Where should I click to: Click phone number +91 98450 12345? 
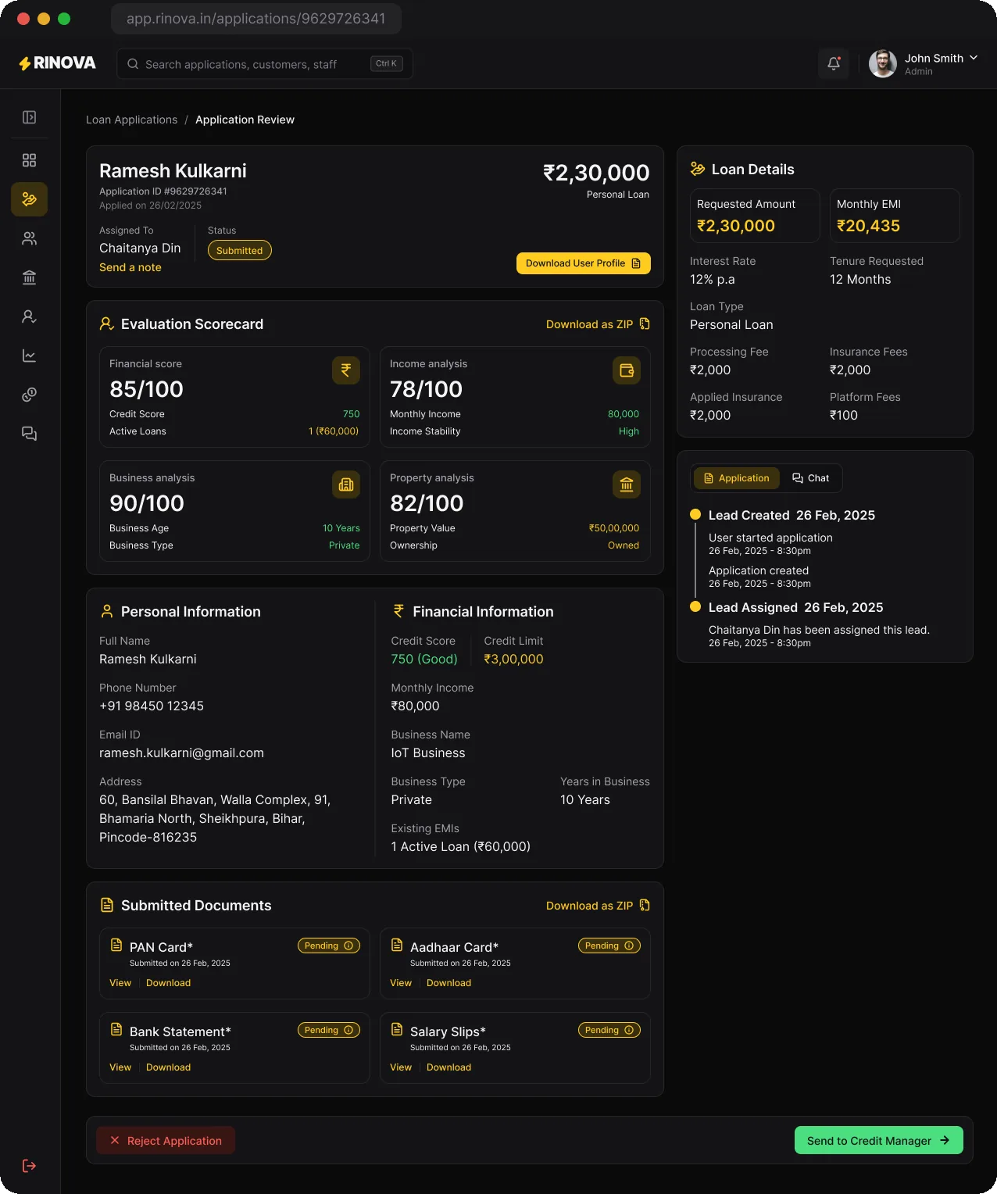(152, 706)
